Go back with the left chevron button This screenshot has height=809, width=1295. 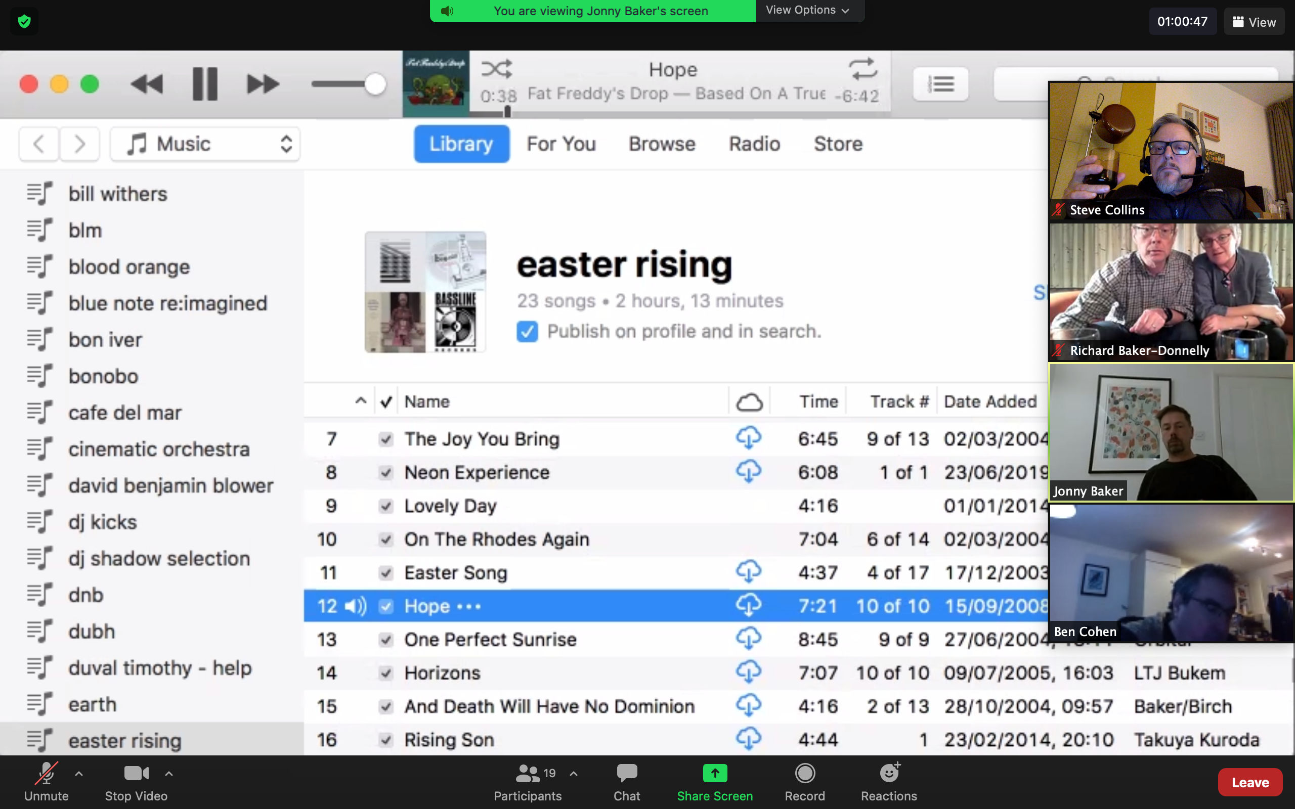click(38, 144)
